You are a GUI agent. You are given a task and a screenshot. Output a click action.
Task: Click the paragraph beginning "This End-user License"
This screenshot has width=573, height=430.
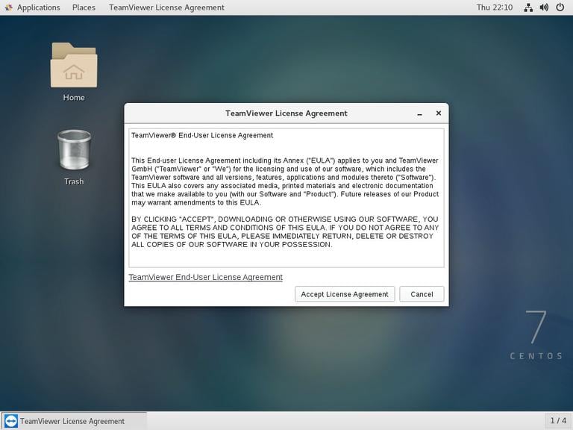[285, 181]
